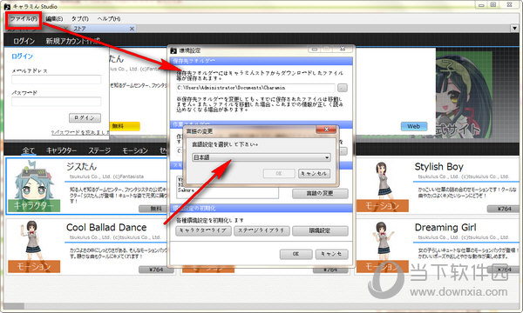Click the ¥764 price button for Stylish Boy
The height and width of the screenshot is (313, 523).
click(x=504, y=209)
